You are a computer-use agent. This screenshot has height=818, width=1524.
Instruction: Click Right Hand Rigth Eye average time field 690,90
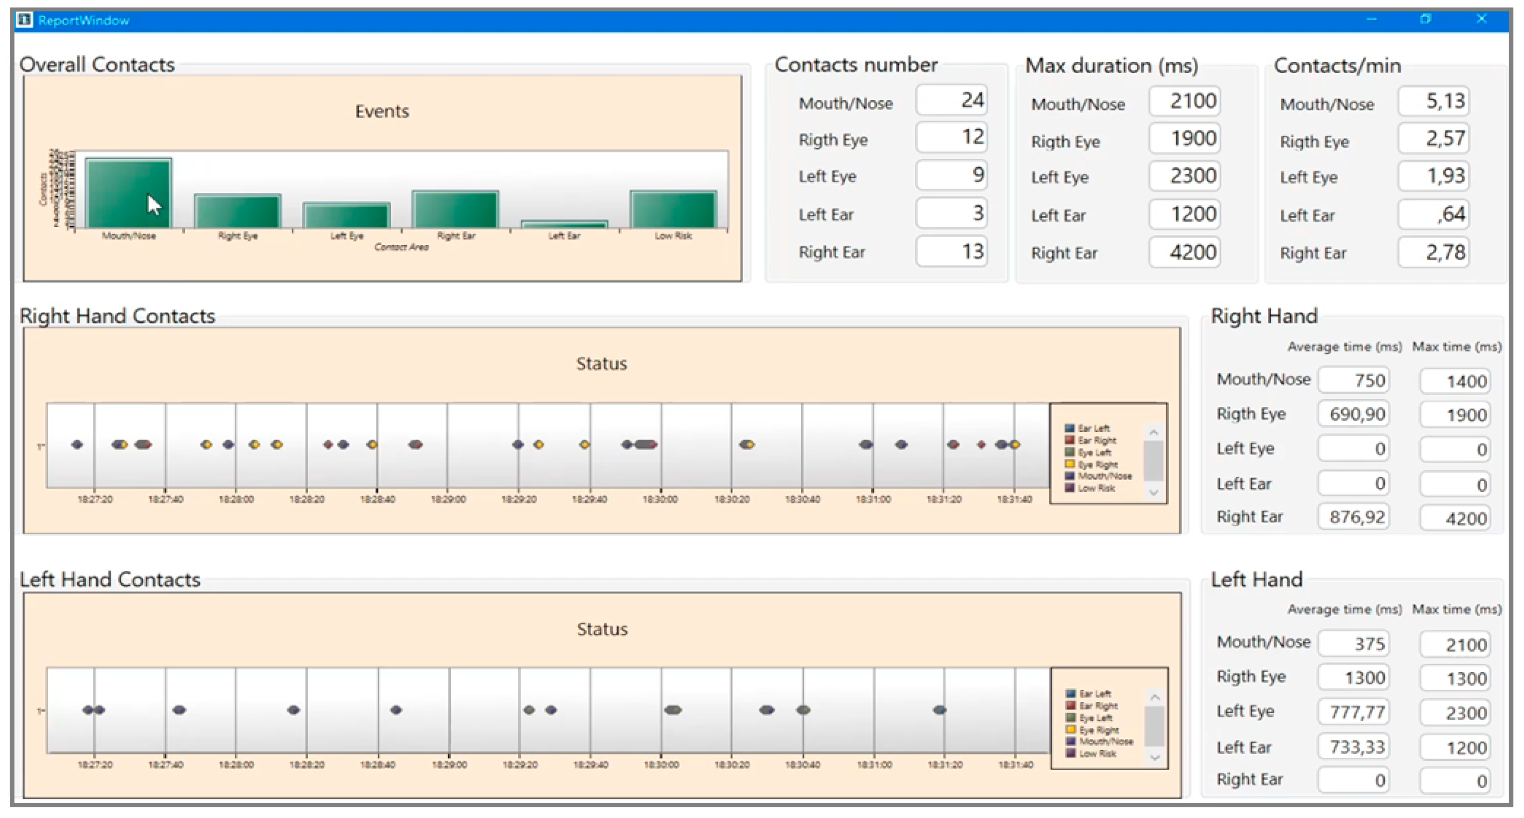click(1353, 414)
